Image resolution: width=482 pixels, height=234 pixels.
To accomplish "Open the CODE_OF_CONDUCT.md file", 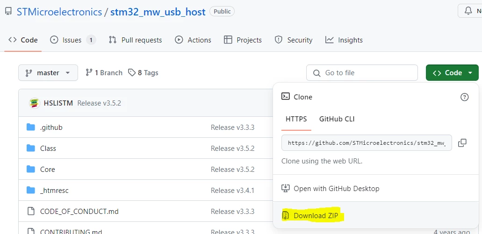I will 79,211.
